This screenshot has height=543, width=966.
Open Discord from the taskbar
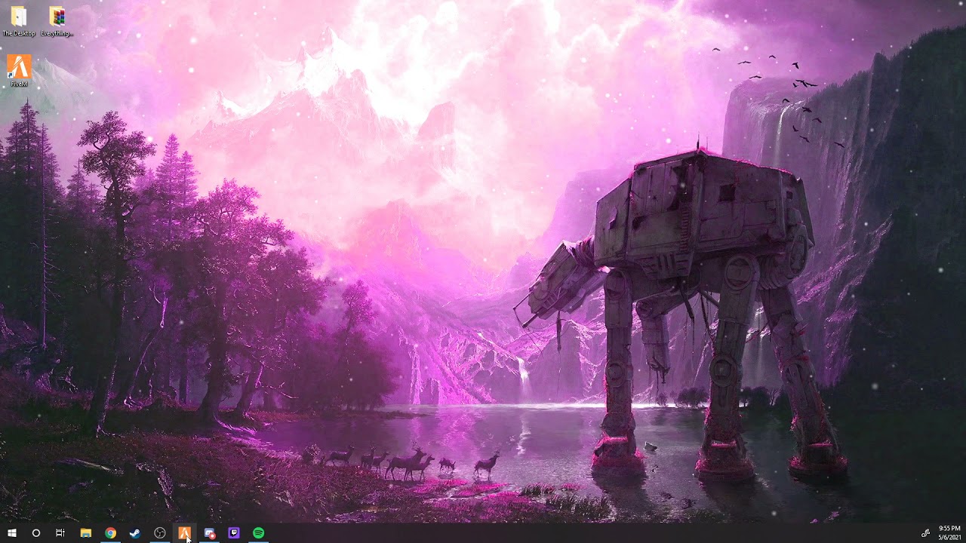pyautogui.click(x=209, y=533)
